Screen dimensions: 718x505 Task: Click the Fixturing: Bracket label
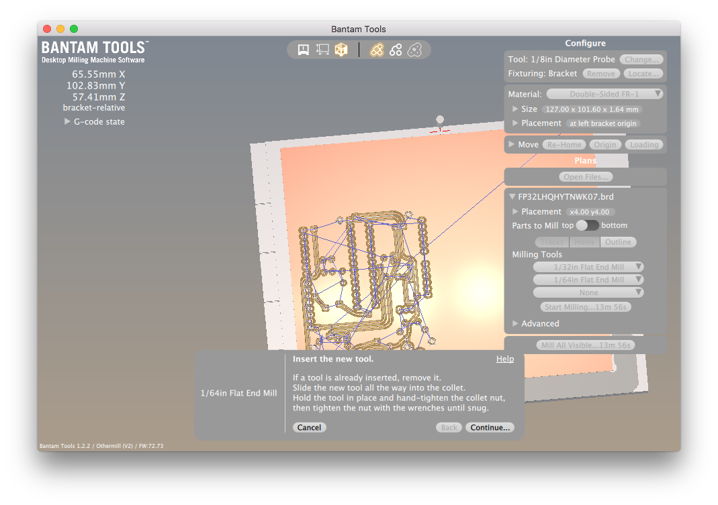[543, 74]
